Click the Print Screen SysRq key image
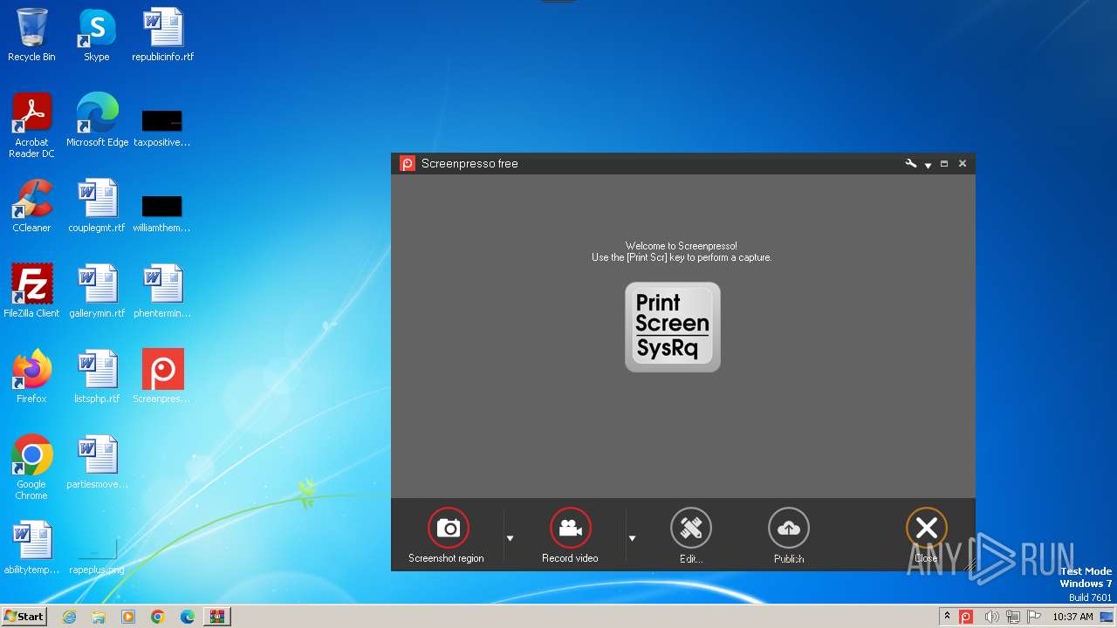 (x=673, y=327)
